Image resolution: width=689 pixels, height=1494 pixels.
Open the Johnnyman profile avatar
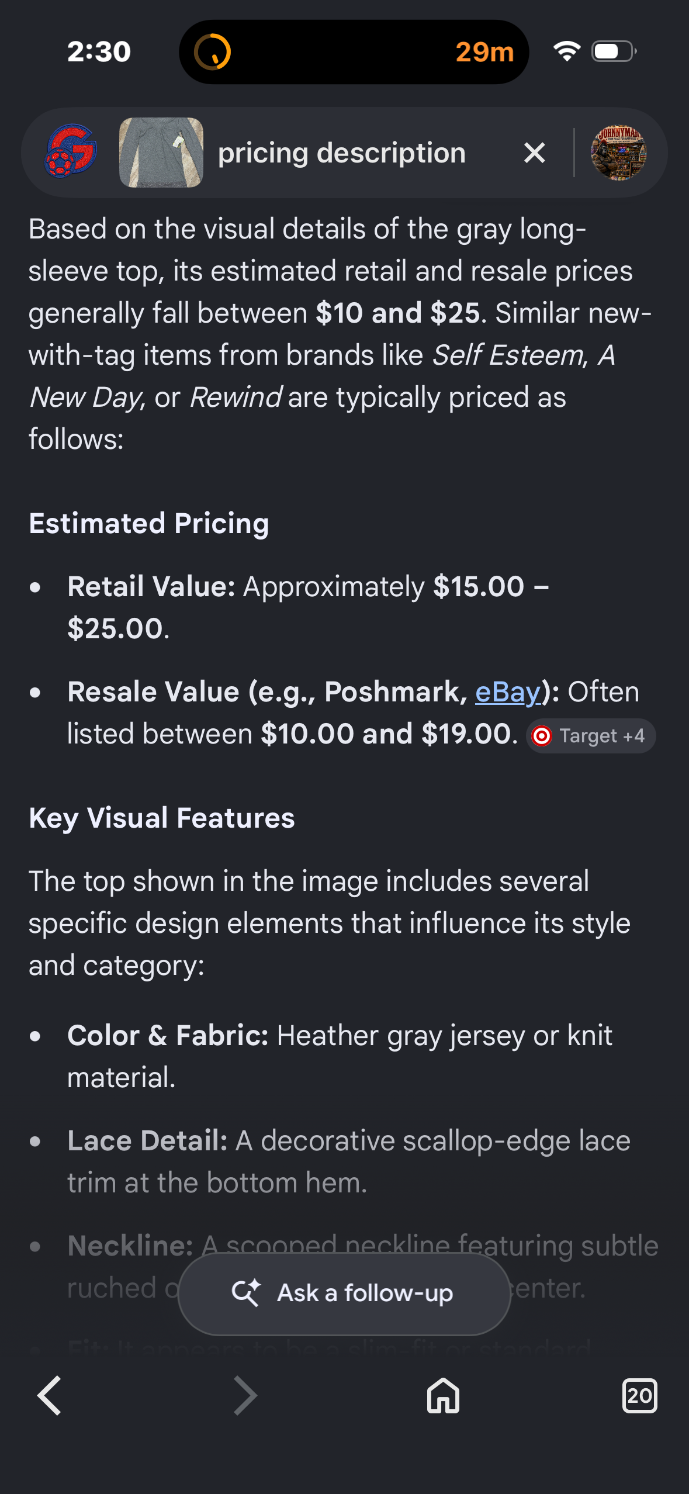click(x=619, y=153)
